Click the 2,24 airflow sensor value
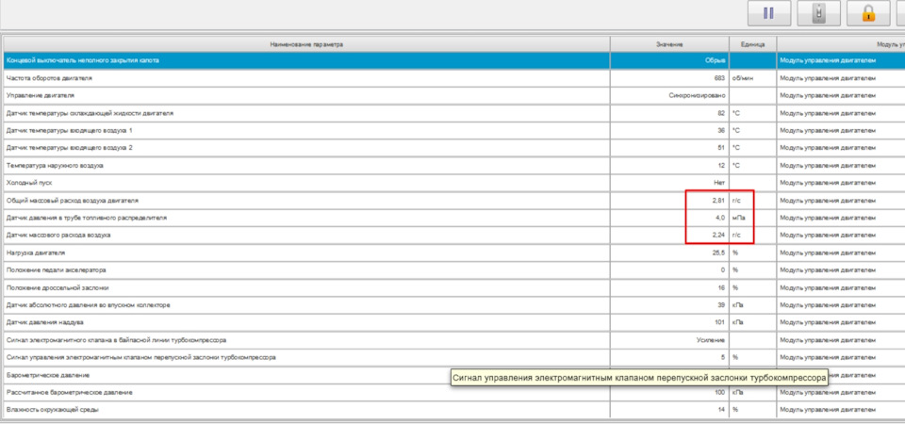The image size is (905, 424). 718,236
